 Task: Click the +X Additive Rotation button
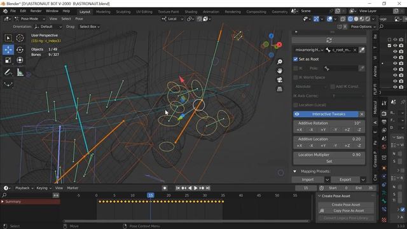coord(300,130)
